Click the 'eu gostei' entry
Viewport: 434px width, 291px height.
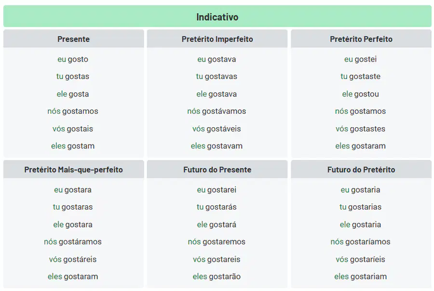360,59
